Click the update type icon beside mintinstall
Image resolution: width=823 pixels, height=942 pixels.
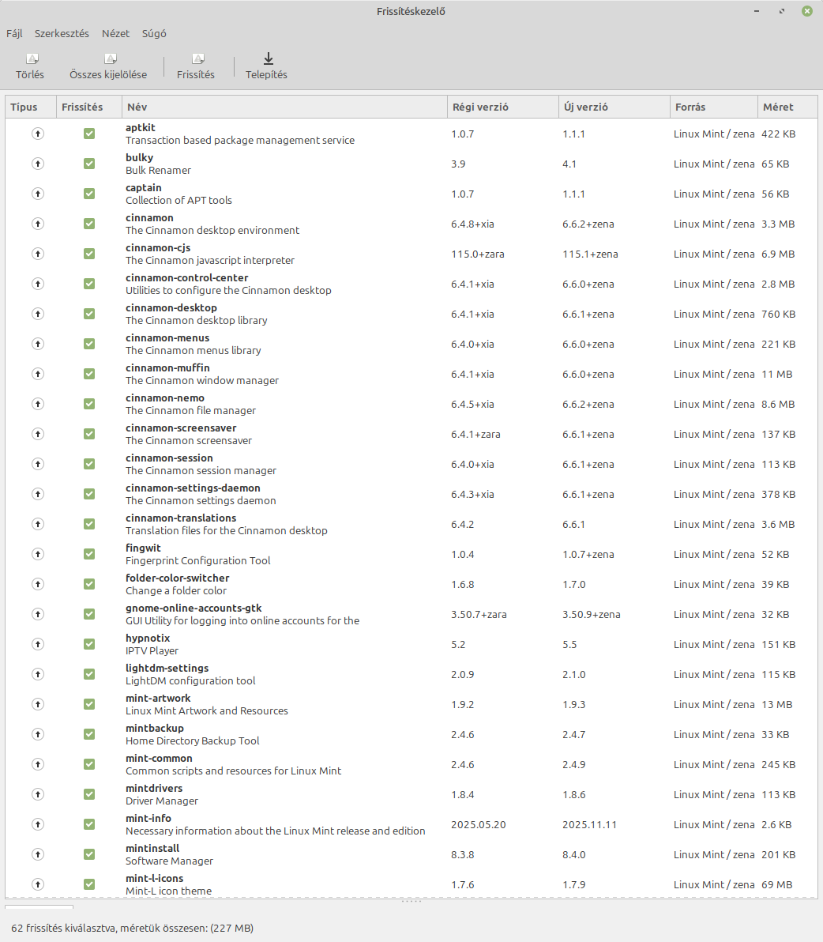tap(37, 854)
